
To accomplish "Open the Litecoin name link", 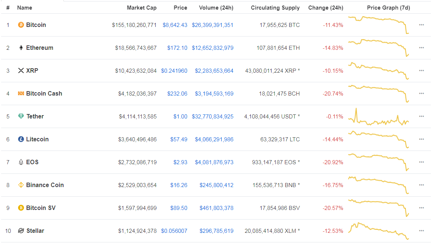I will point(37,139).
